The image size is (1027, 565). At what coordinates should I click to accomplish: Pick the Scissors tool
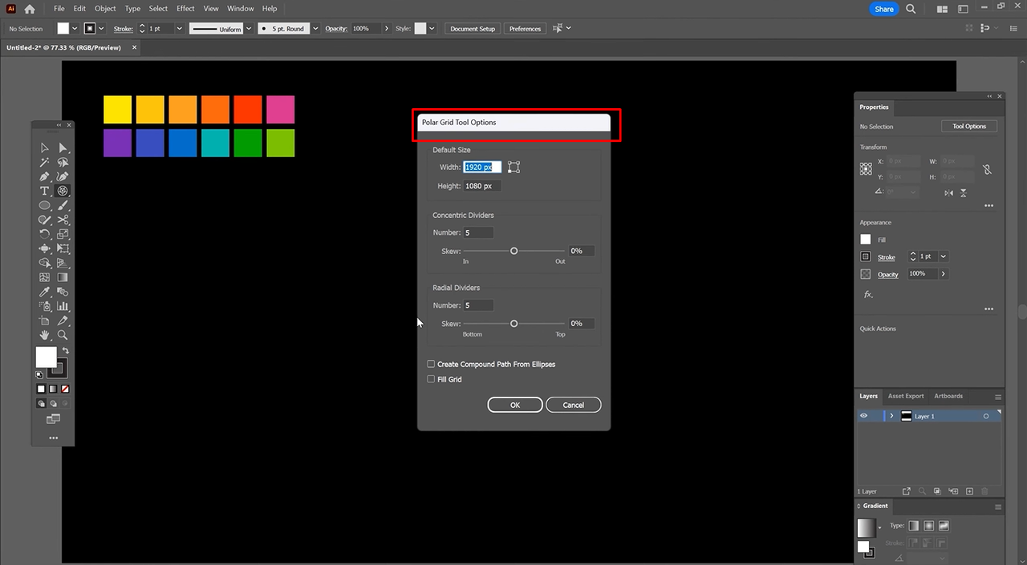coord(63,220)
